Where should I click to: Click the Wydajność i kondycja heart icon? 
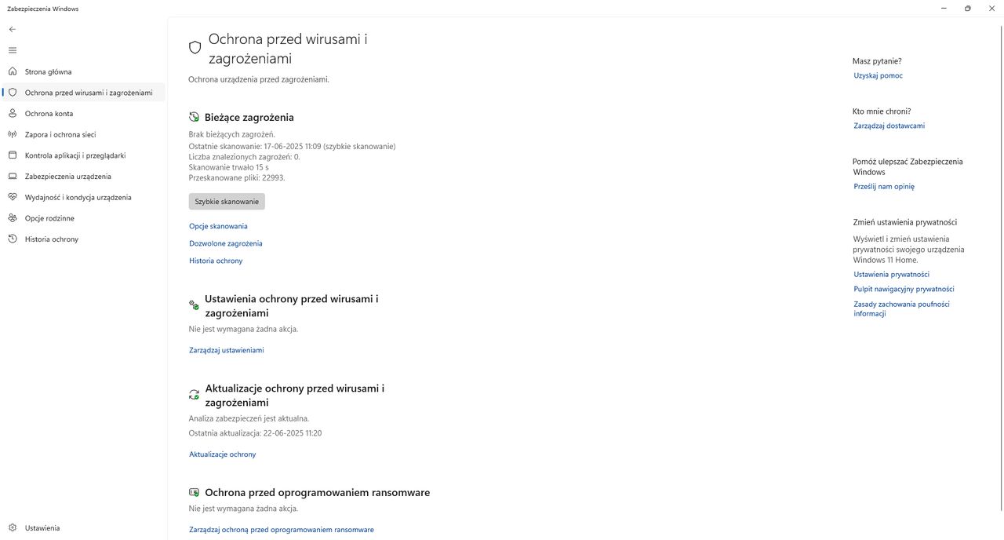coord(12,197)
